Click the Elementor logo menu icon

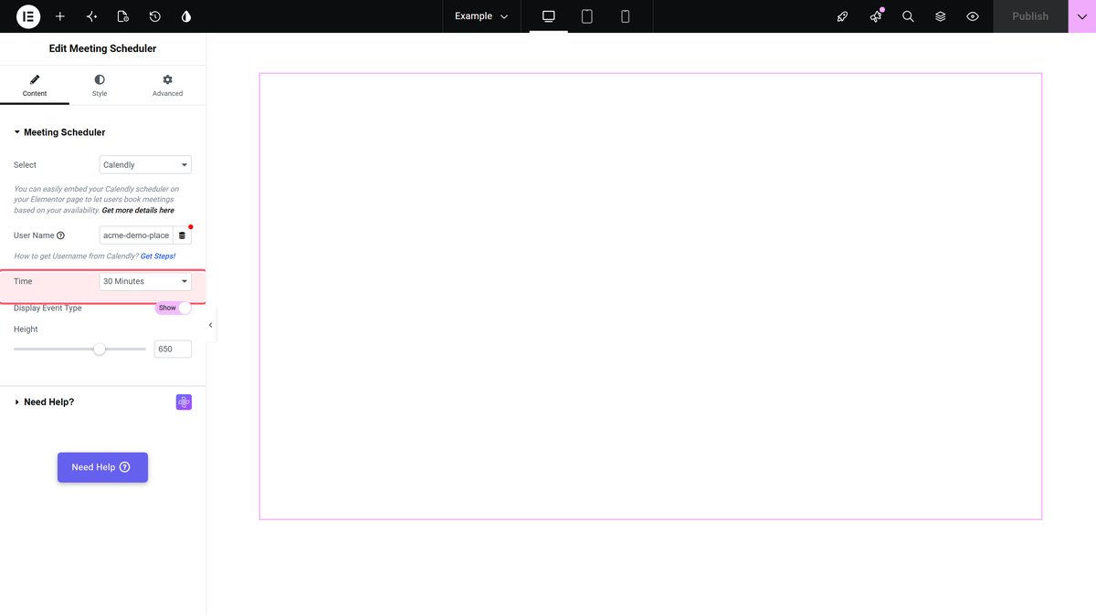28,16
